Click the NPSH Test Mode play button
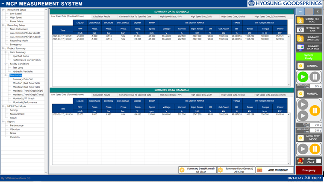The width and height of the screenshot is (324, 182). (x=302, y=149)
